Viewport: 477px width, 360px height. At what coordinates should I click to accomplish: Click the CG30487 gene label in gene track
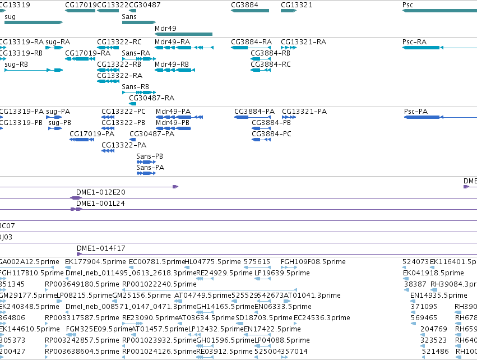145,5
